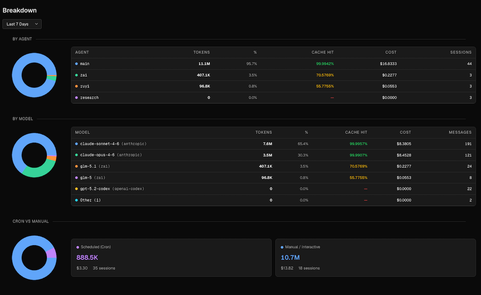Image resolution: width=481 pixels, height=295 pixels.
Task: Click the orange dot beside glm-5.1
Action: point(77,166)
